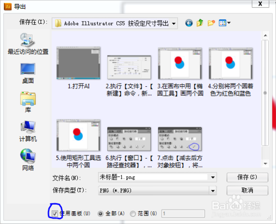Select 桌面 in the places sidebar
Screen dimensions: 276x224
click(28, 74)
